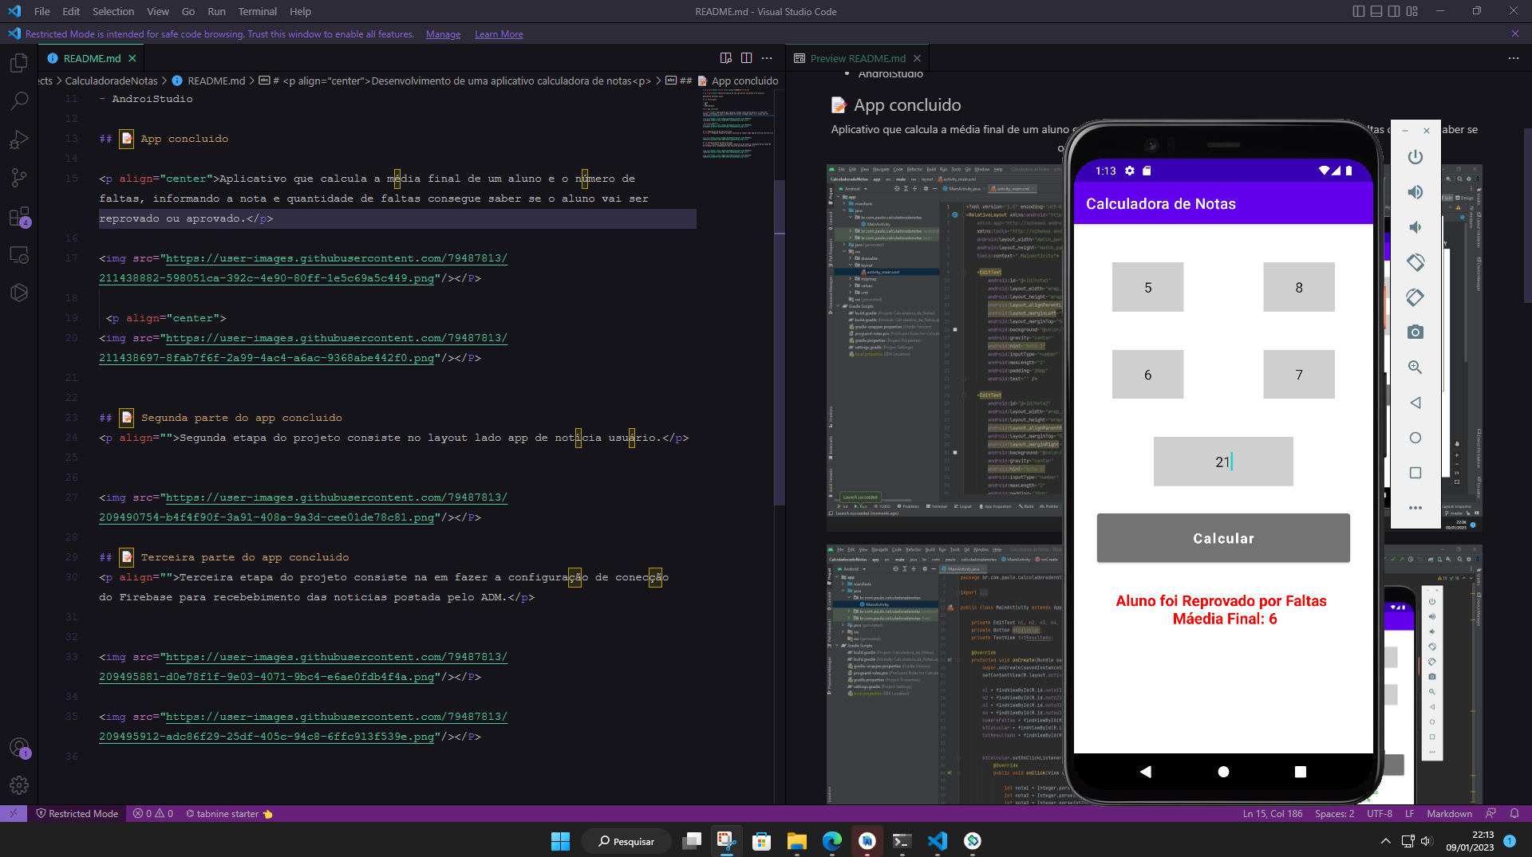Toggle emulator volume up control
This screenshot has width=1532, height=857.
tap(1416, 192)
